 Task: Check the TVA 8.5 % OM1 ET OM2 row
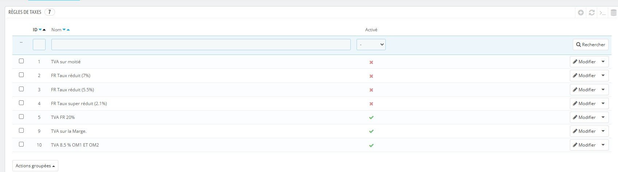(21, 144)
